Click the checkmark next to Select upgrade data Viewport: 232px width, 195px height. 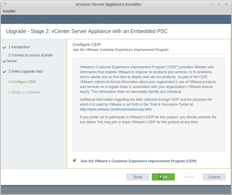coord(4,72)
